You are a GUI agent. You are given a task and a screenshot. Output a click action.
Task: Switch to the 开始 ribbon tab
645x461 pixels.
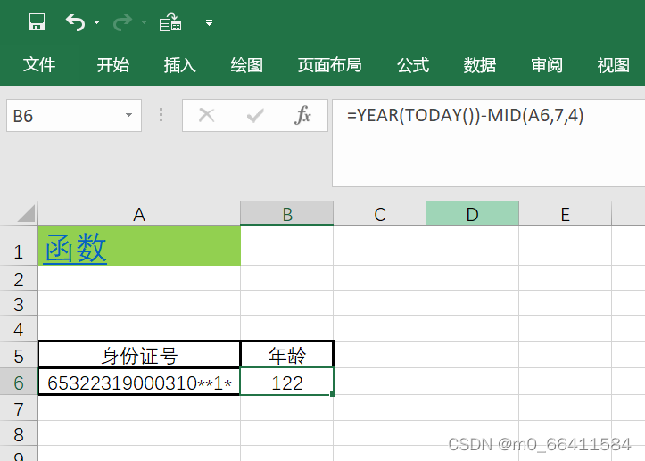113,65
